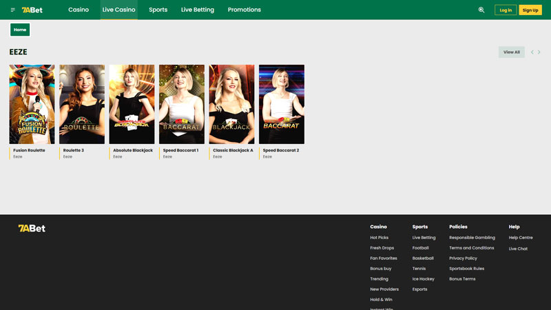Open the Promotions tab
This screenshot has height=310, width=551.
pyautogui.click(x=245, y=10)
